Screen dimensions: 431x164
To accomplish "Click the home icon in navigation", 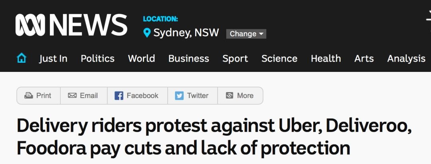I will (22, 58).
